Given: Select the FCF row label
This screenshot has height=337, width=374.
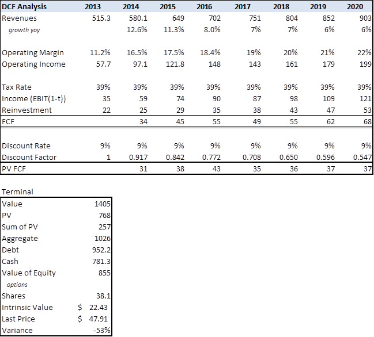Looking at the screenshot, I should click(8, 121).
